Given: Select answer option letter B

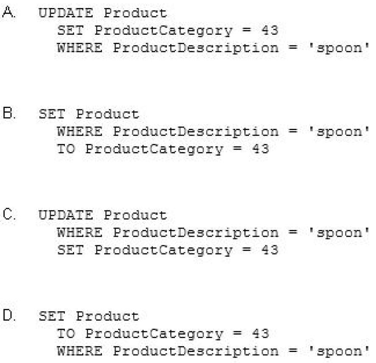Looking at the screenshot, I should (8, 114).
